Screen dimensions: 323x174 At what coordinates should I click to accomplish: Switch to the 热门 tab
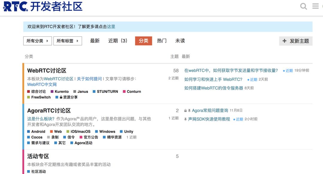[x=162, y=41]
